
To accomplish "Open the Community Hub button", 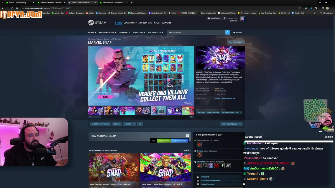I will pyautogui.click(x=236, y=42).
